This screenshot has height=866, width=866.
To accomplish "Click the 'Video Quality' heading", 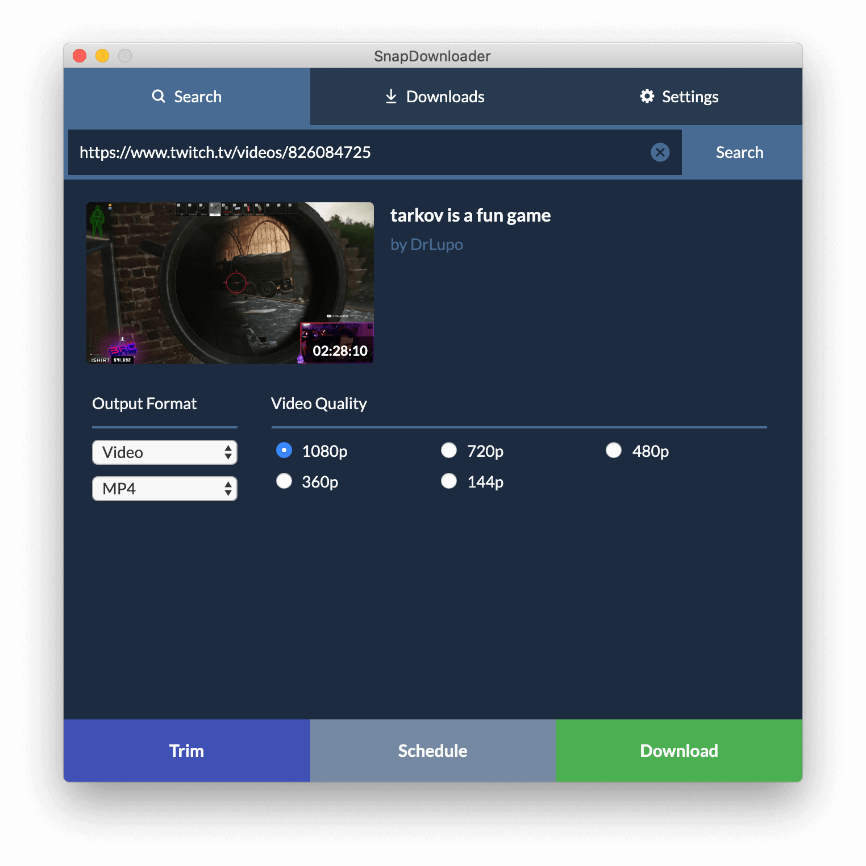I will [319, 403].
